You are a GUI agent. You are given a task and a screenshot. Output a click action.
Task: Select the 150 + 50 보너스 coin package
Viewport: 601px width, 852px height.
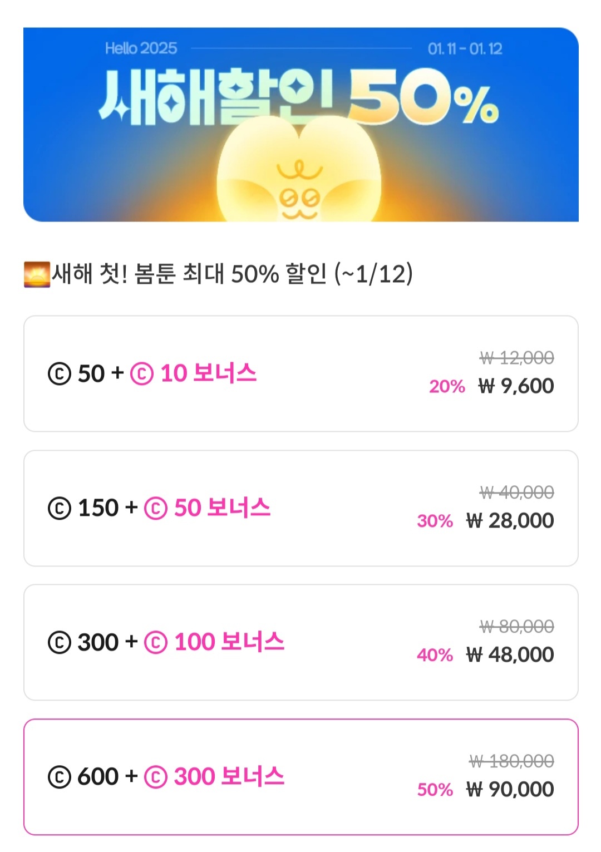click(300, 508)
